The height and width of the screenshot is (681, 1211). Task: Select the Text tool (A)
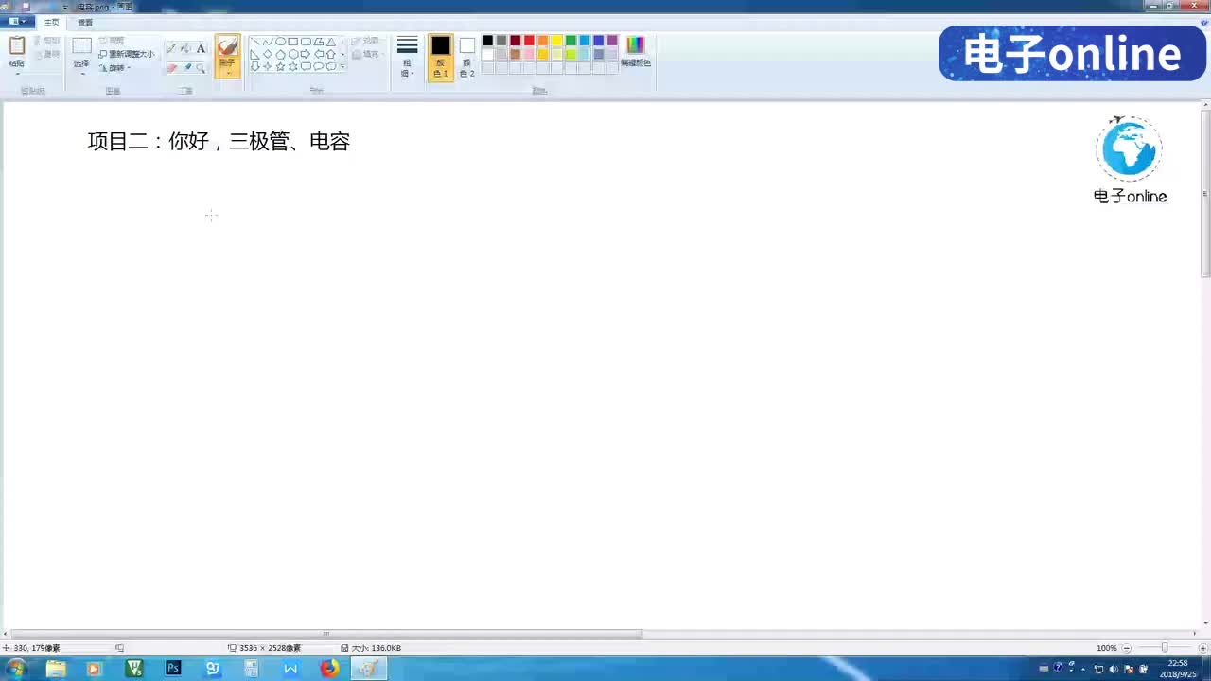click(201, 48)
